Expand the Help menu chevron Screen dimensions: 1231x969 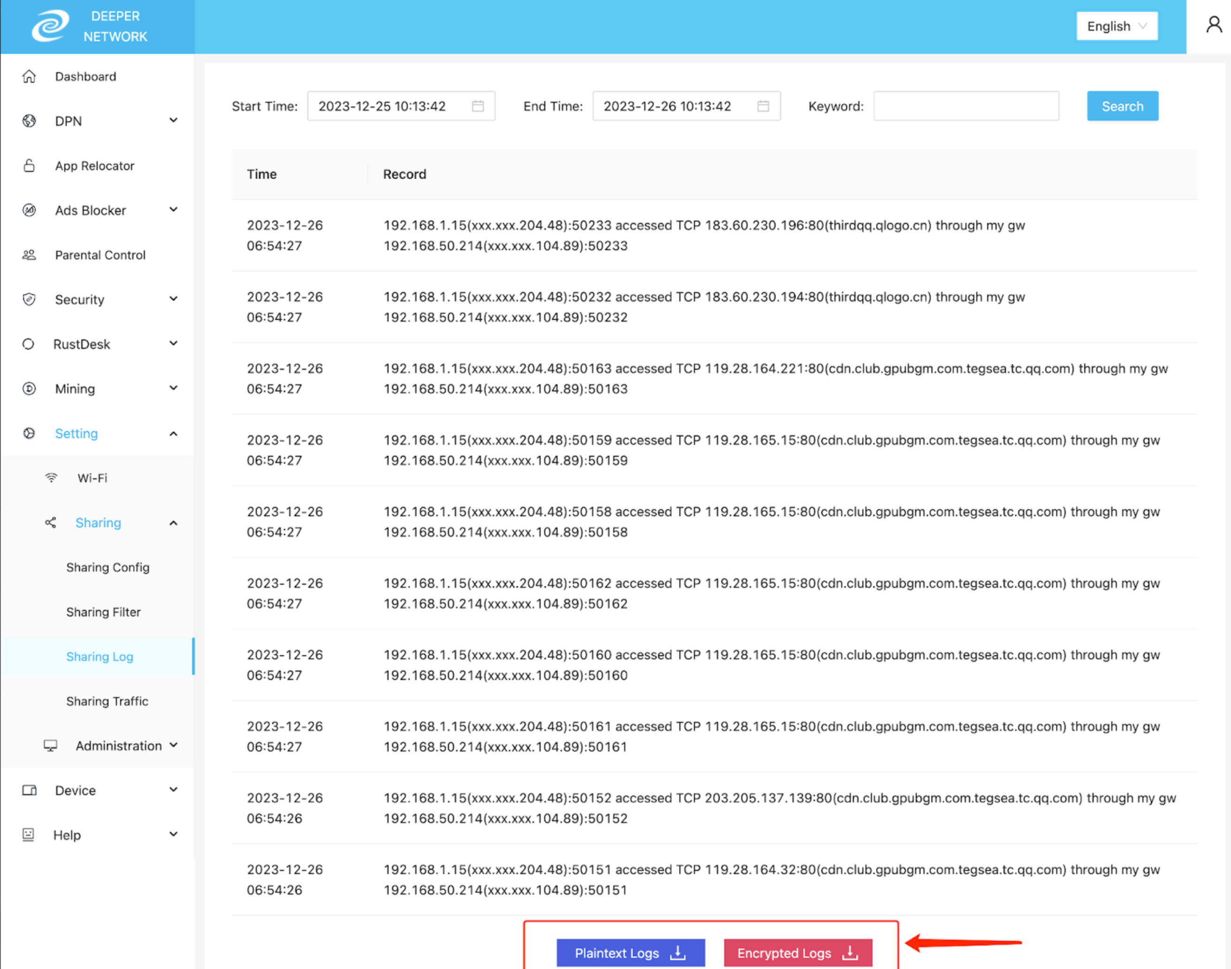[174, 834]
